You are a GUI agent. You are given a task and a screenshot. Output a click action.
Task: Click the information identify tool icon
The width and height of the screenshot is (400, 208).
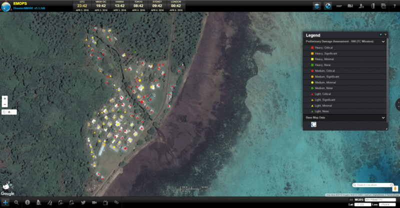tap(27, 202)
